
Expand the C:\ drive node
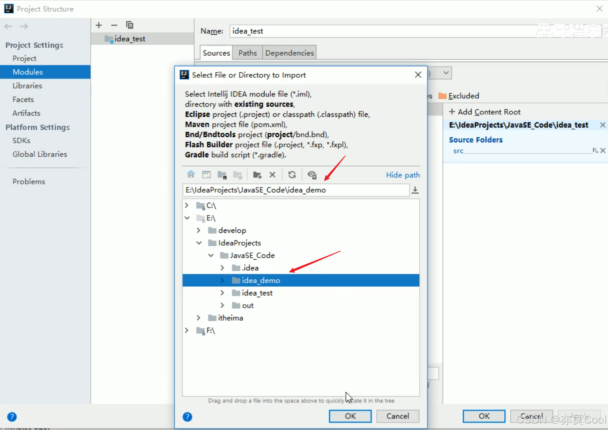[x=187, y=205]
